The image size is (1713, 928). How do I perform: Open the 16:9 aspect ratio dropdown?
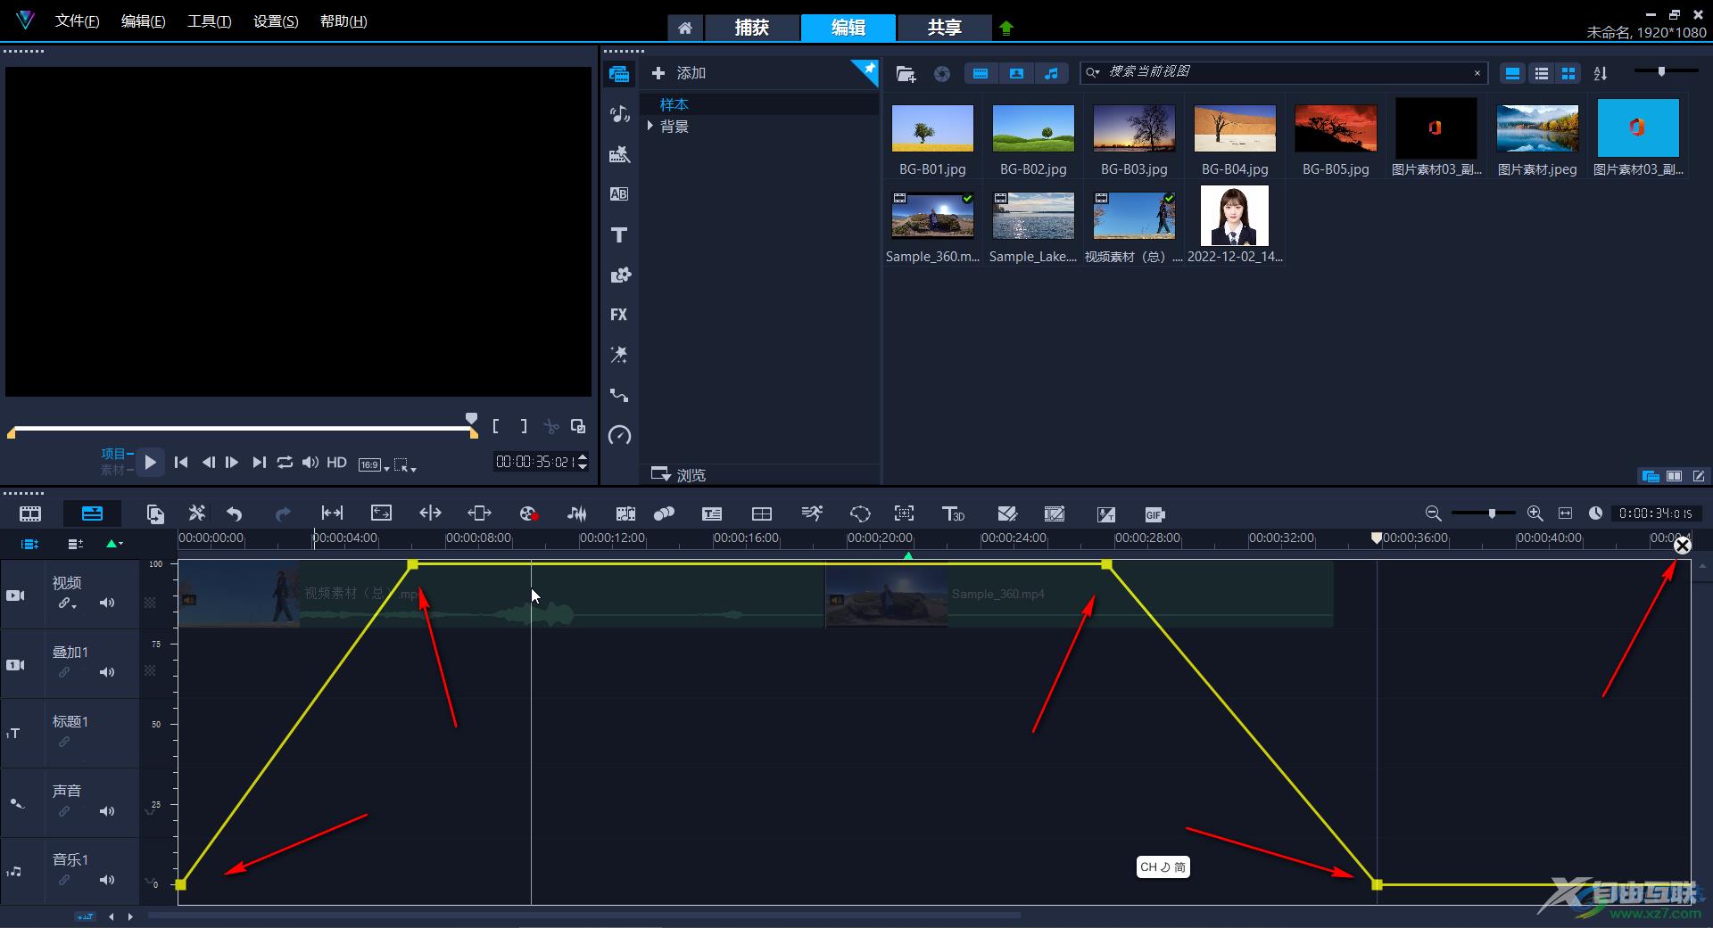coord(373,464)
